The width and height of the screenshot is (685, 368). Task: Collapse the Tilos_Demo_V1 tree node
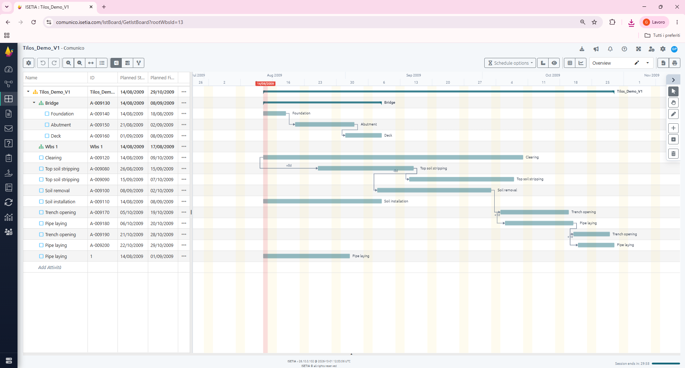pos(28,92)
